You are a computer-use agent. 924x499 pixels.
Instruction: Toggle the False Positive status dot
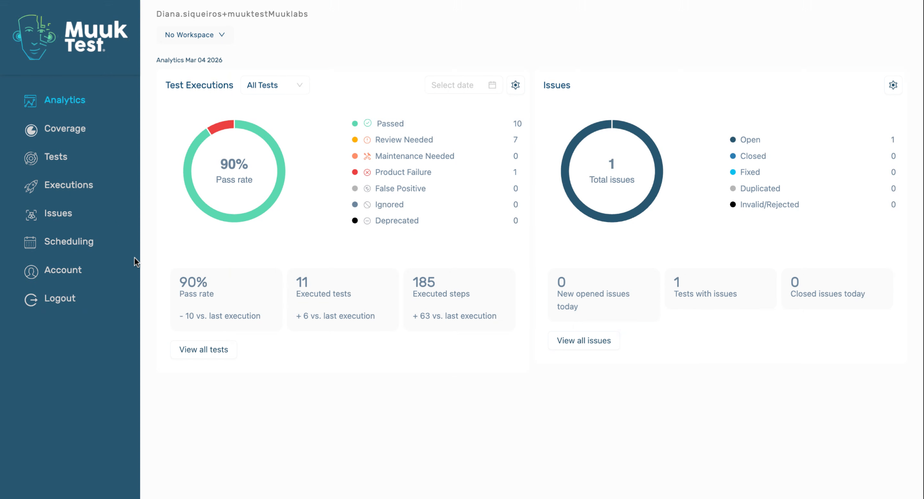tap(355, 188)
